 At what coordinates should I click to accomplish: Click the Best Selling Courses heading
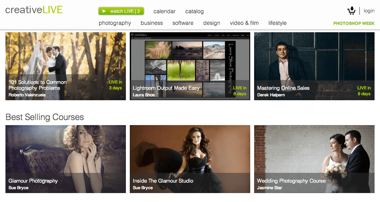click(45, 117)
